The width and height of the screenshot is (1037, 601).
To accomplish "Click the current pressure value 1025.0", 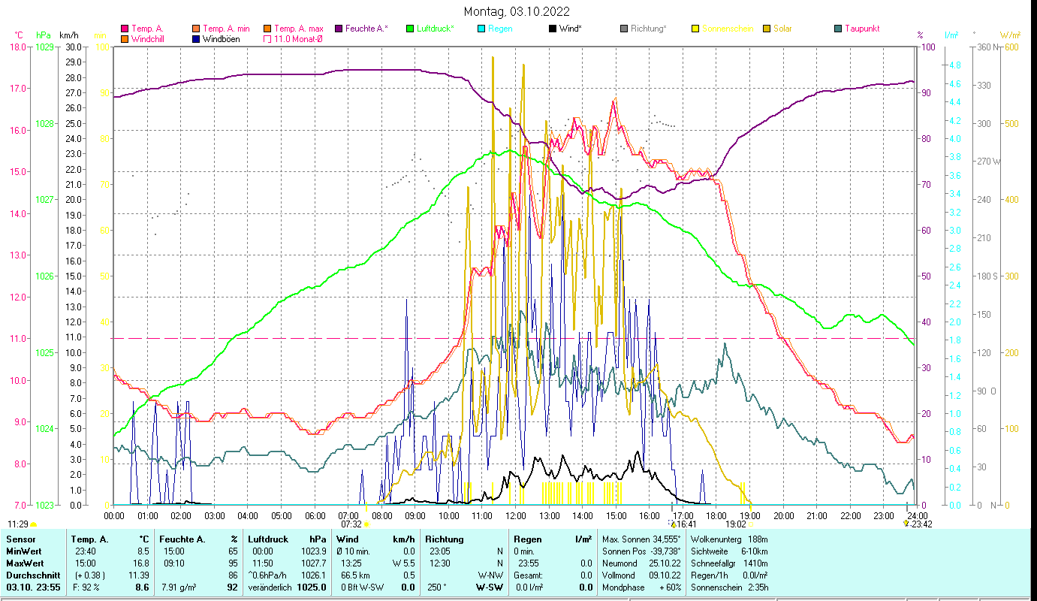I will (312, 587).
